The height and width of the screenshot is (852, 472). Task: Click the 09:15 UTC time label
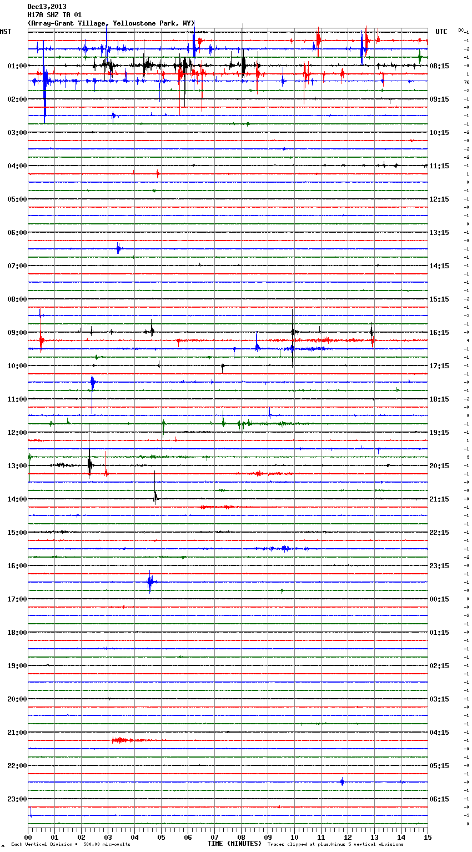click(x=439, y=99)
